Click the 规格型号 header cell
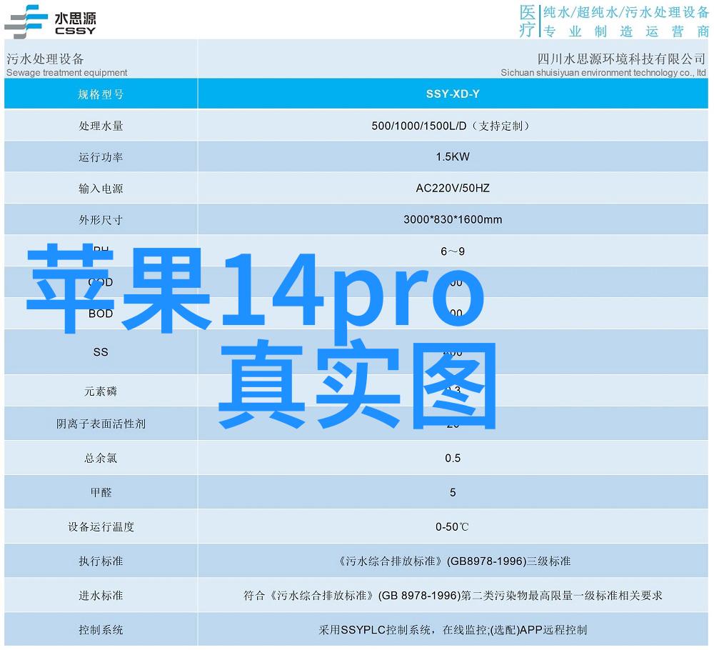 pos(101,94)
